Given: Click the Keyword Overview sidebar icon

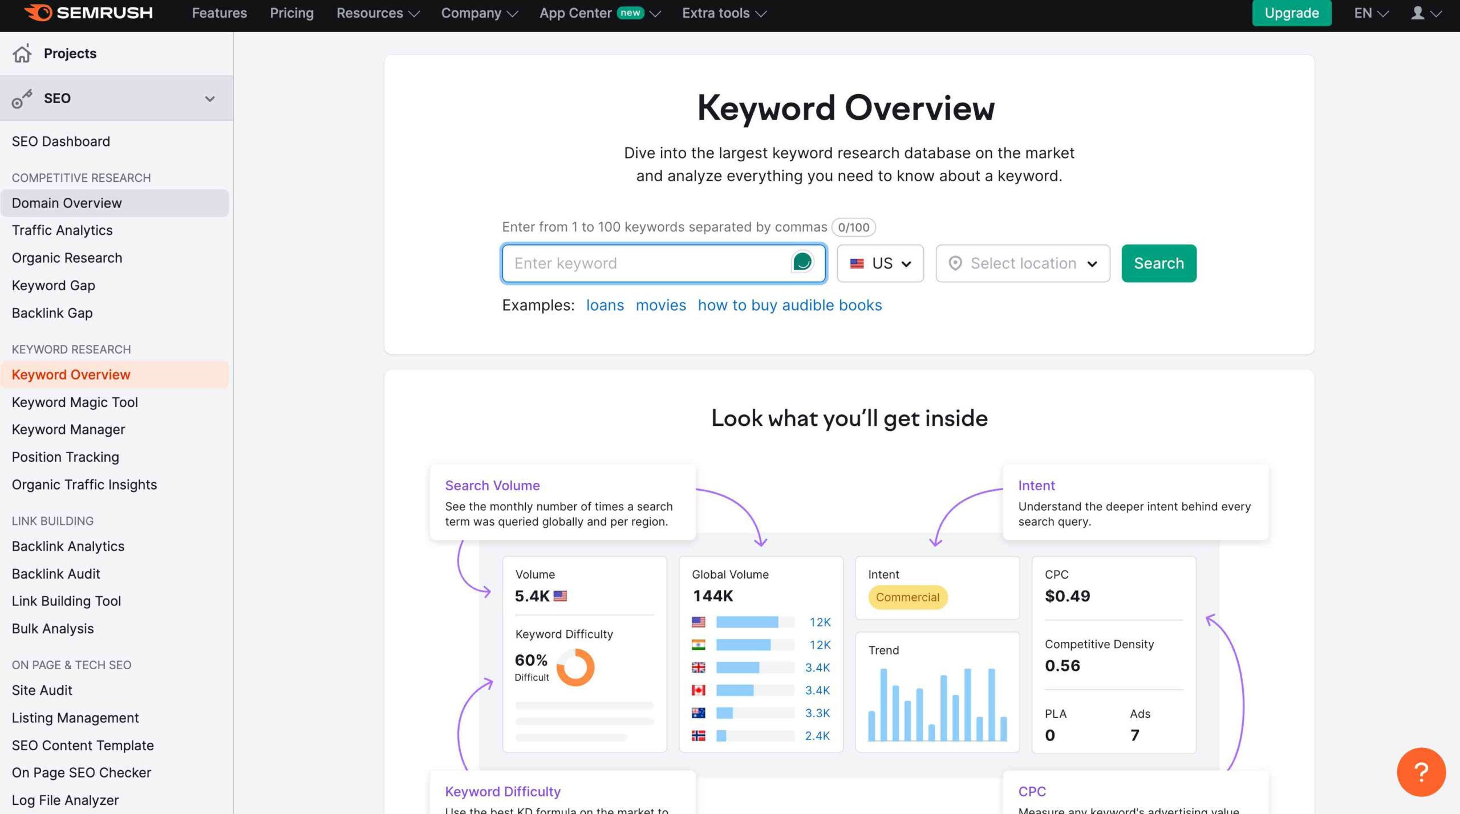Looking at the screenshot, I should (x=70, y=375).
